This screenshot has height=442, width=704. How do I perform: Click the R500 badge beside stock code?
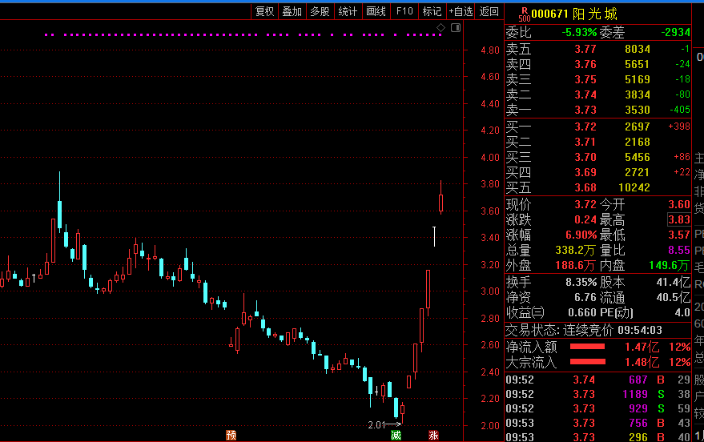(x=524, y=14)
